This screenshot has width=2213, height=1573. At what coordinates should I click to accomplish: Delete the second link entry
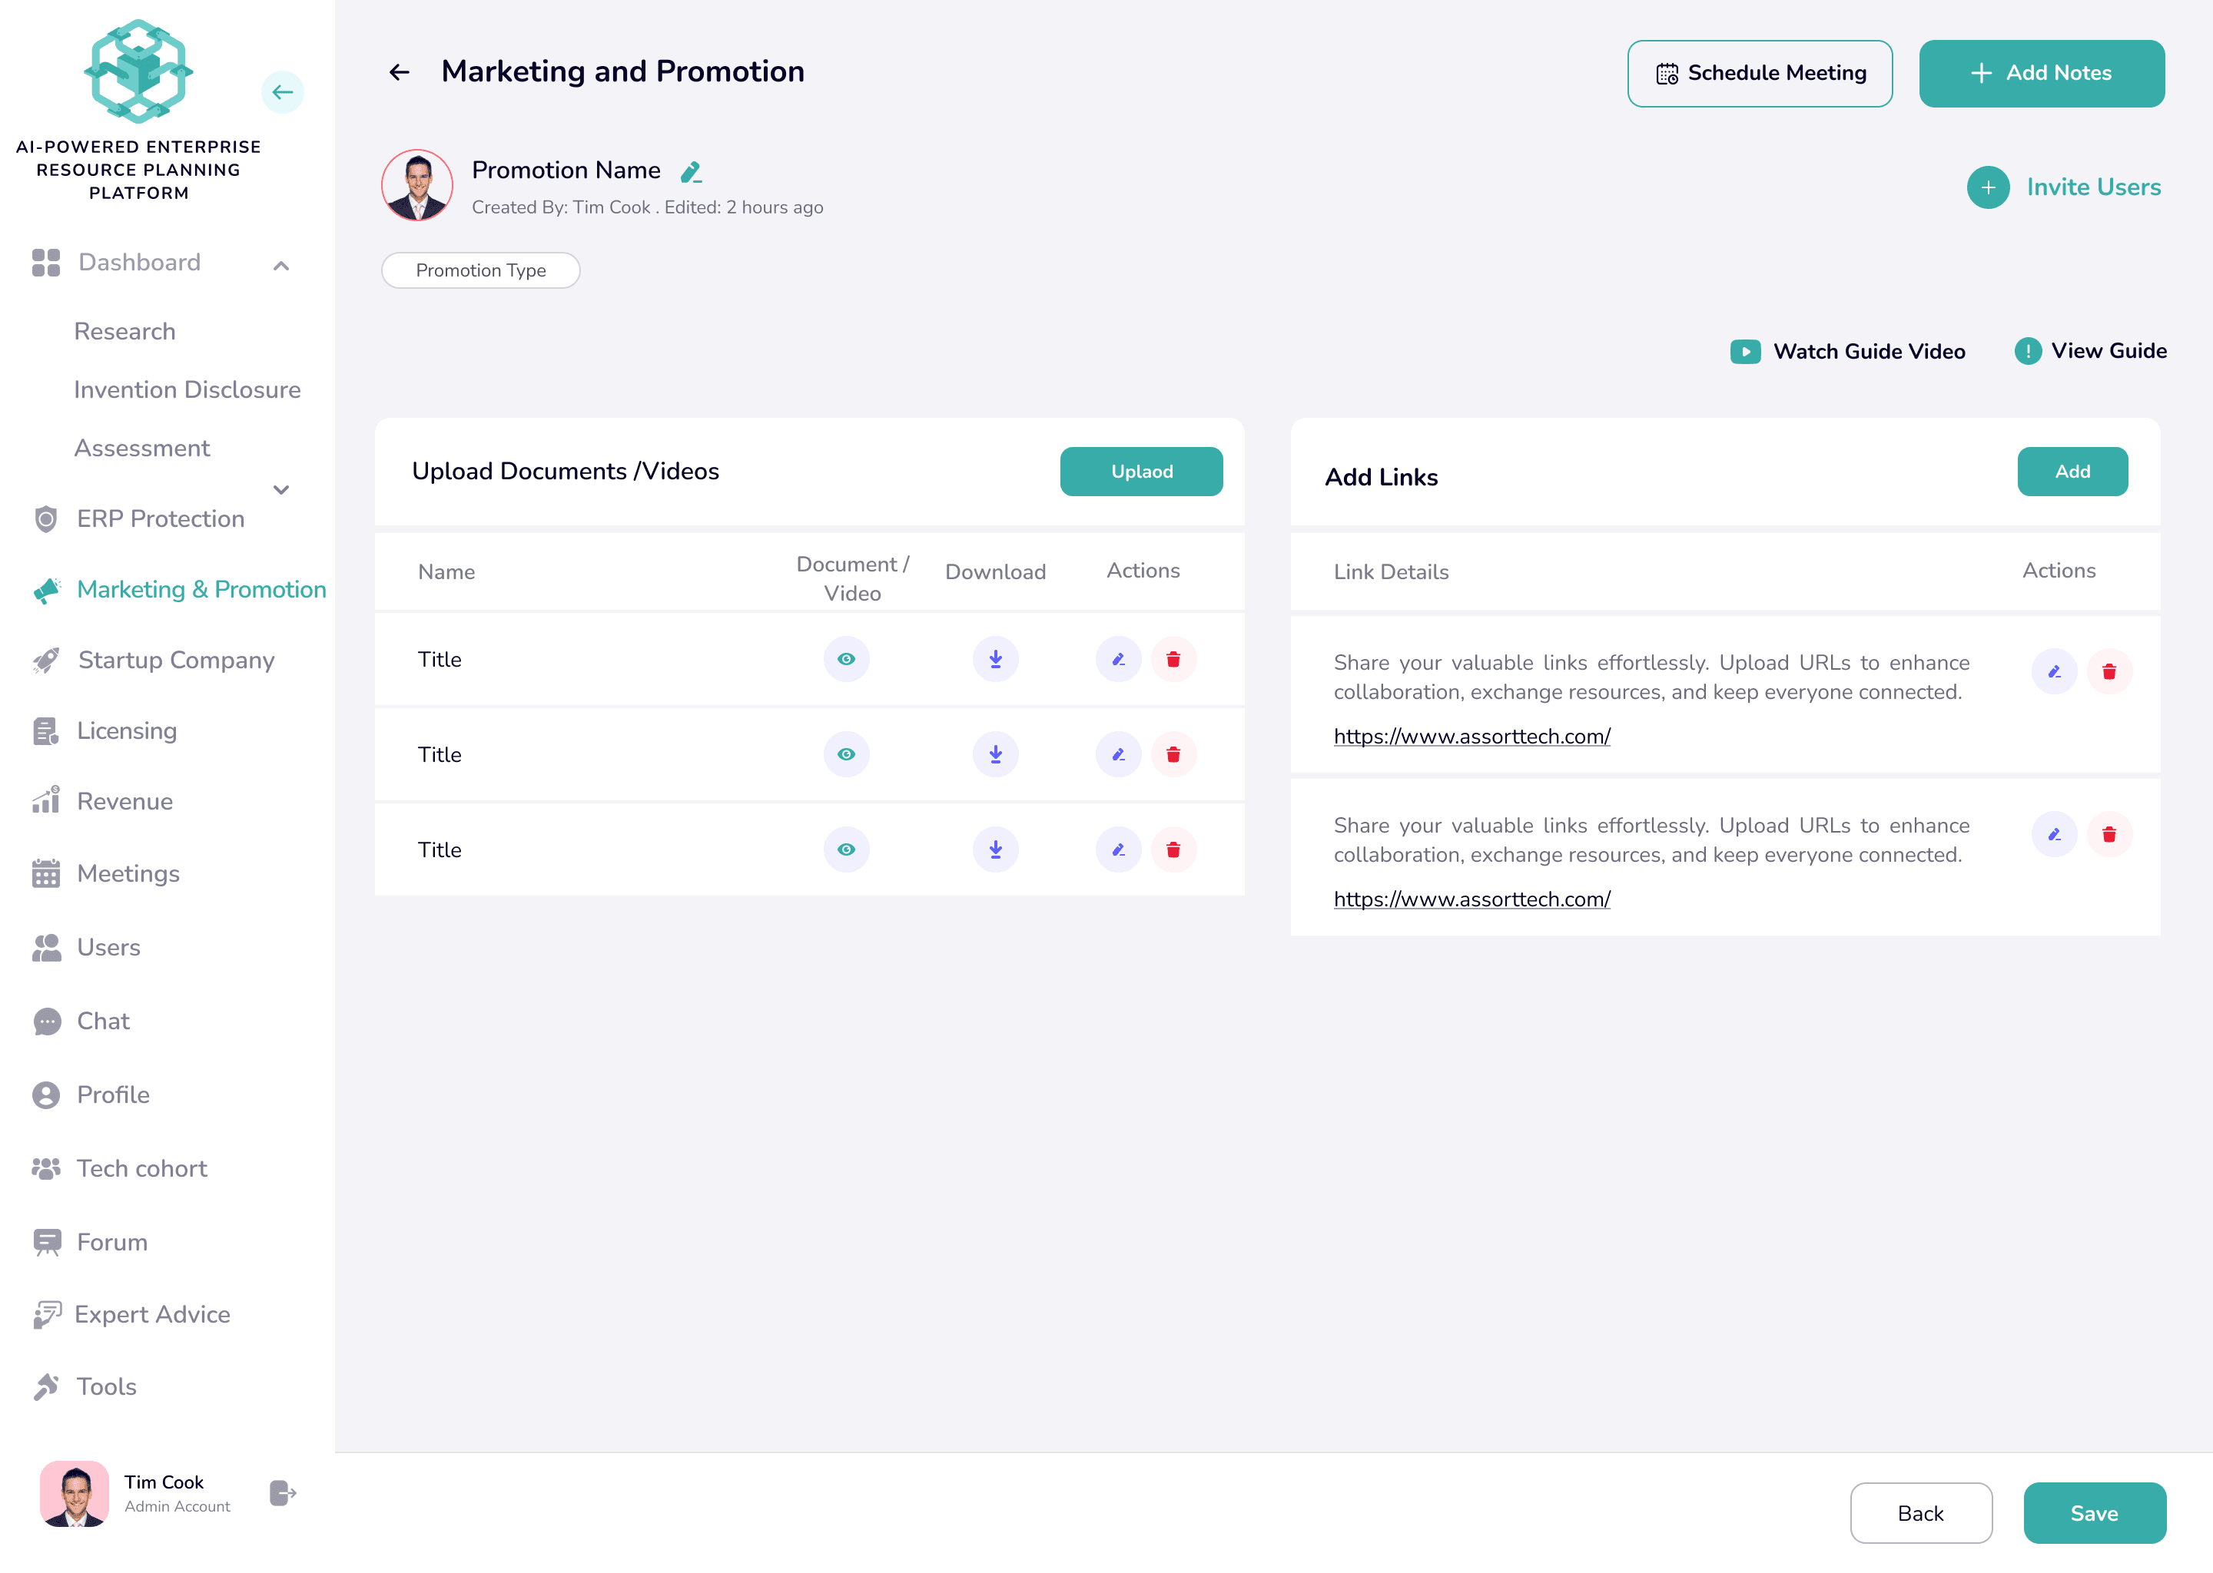[x=2109, y=834]
